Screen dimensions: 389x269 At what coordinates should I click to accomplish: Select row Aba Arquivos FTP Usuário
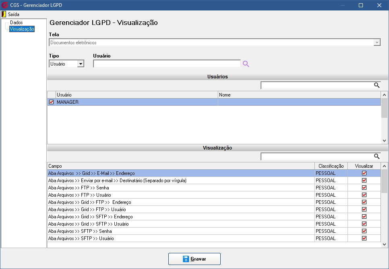(214, 195)
